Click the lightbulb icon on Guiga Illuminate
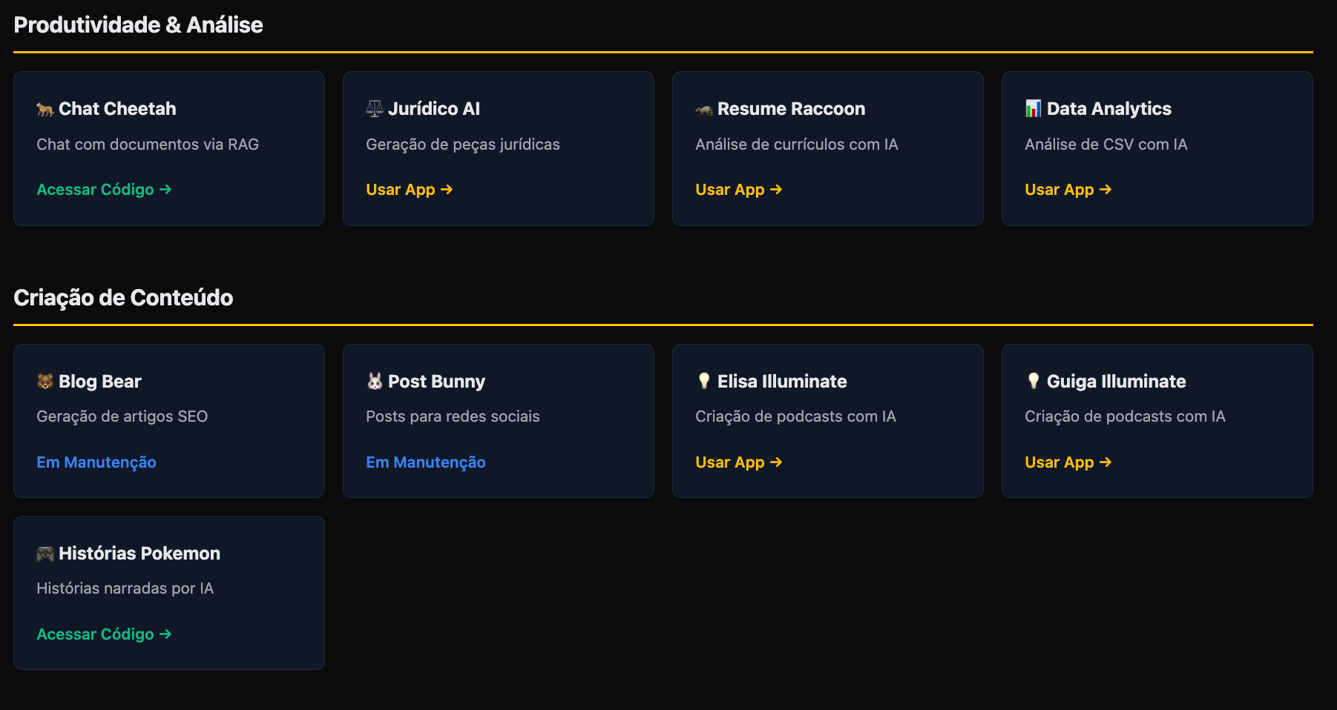 pyautogui.click(x=1033, y=381)
